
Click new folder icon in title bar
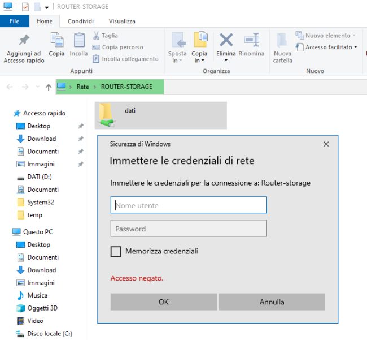(37, 7)
